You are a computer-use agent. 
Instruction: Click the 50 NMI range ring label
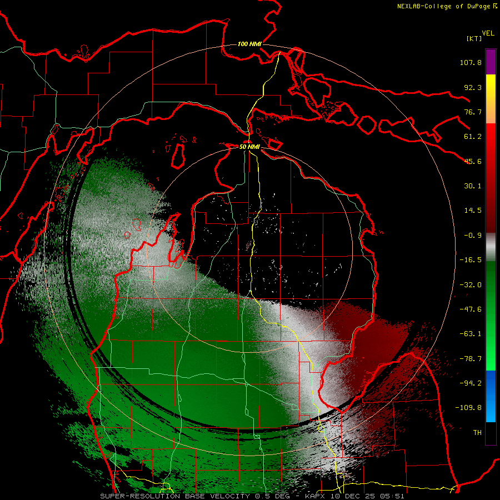pyautogui.click(x=249, y=147)
